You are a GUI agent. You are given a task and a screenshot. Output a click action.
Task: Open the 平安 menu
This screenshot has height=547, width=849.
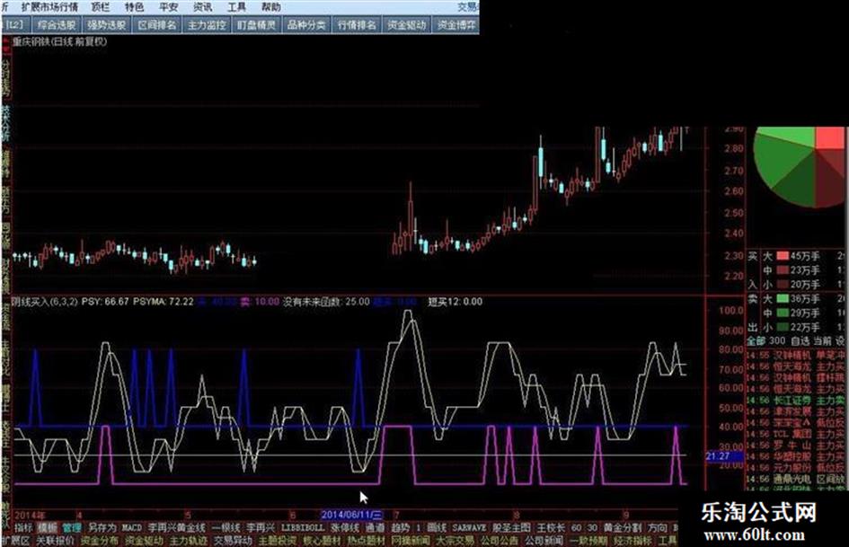168,7
